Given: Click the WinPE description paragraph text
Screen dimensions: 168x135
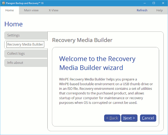Looking at the screenshot, I should point(106,91).
